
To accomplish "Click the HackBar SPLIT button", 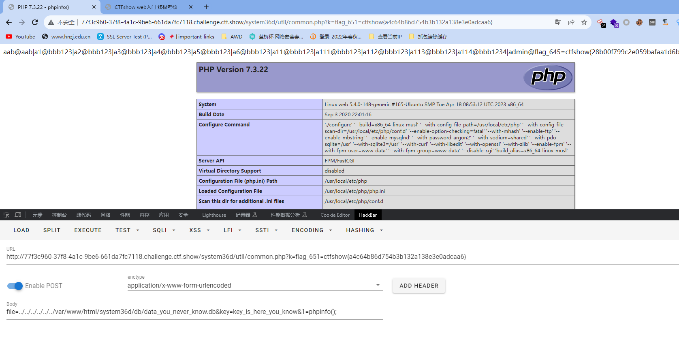I will click(x=52, y=230).
